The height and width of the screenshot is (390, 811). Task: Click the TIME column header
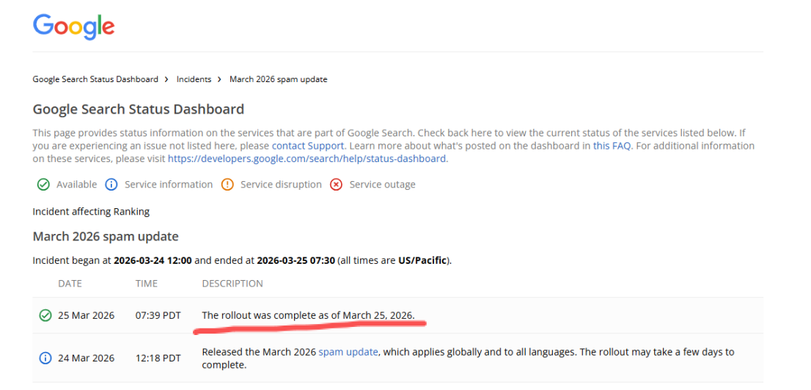pyautogui.click(x=147, y=284)
